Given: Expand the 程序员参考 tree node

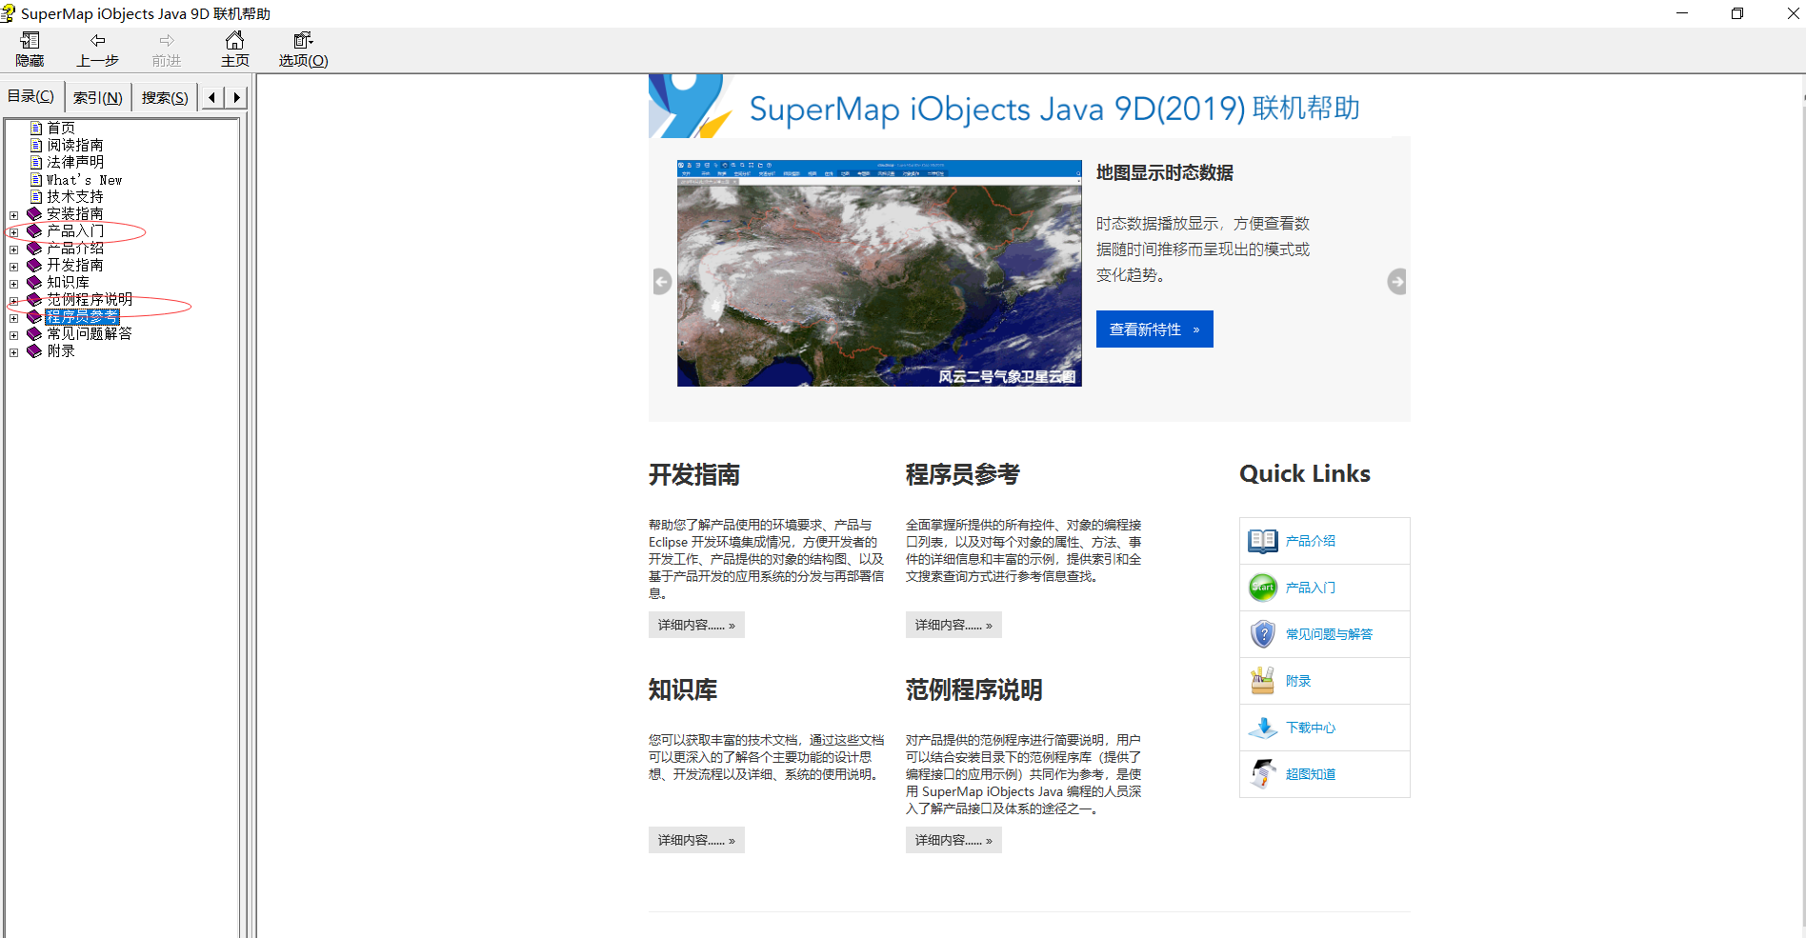Looking at the screenshot, I should (14, 318).
